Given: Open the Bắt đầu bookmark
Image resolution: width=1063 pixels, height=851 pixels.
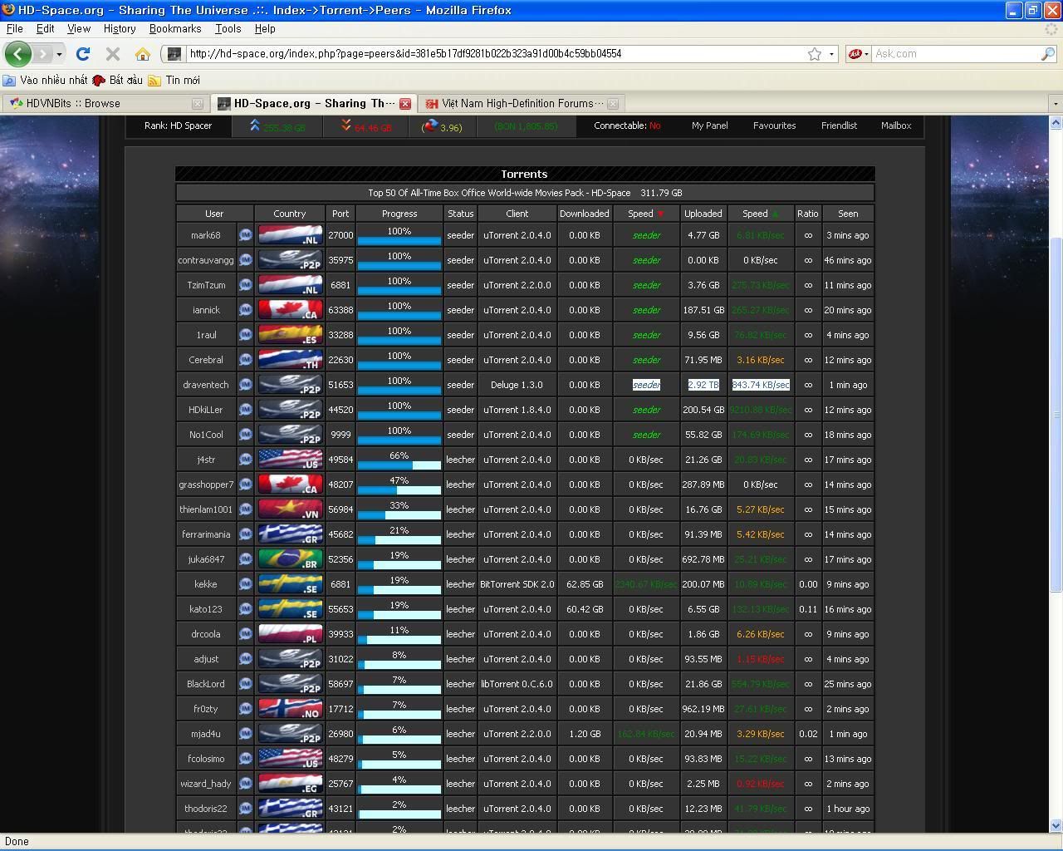Looking at the screenshot, I should pyautogui.click(x=118, y=81).
